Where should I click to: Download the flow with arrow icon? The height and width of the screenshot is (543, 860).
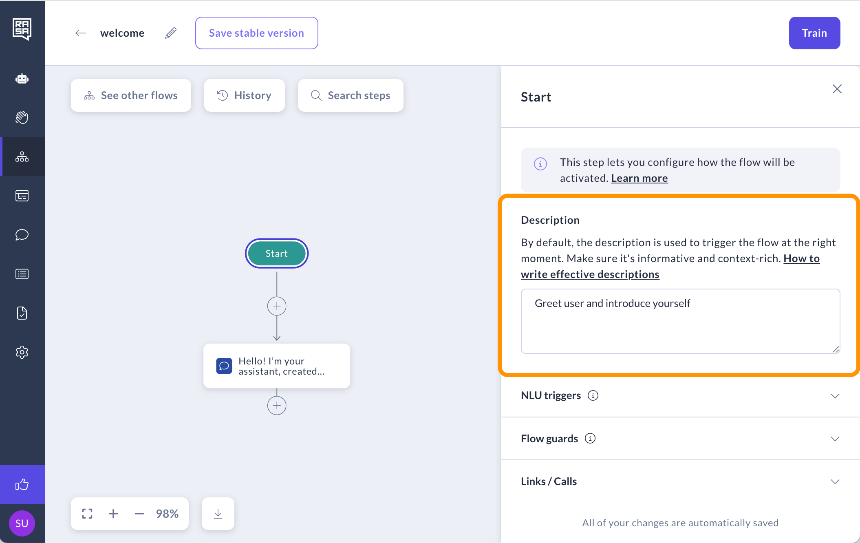(218, 514)
